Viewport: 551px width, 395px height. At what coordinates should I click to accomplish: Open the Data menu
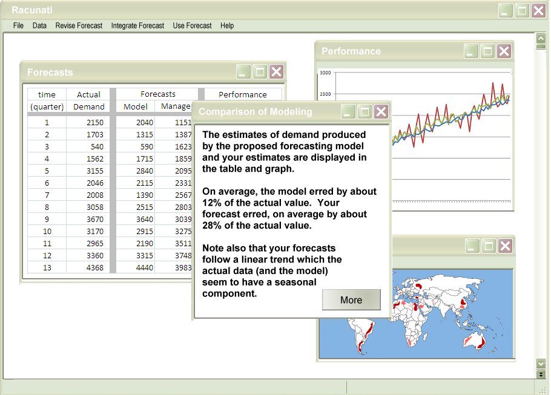click(x=39, y=26)
